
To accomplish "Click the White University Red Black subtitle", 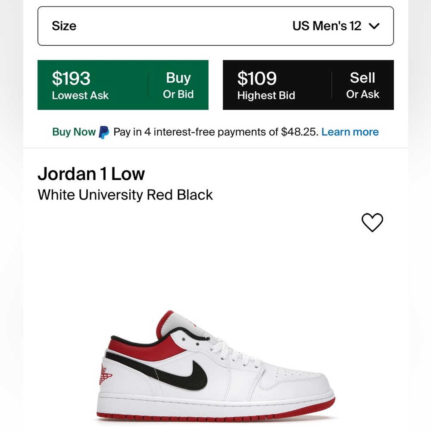I will (125, 195).
